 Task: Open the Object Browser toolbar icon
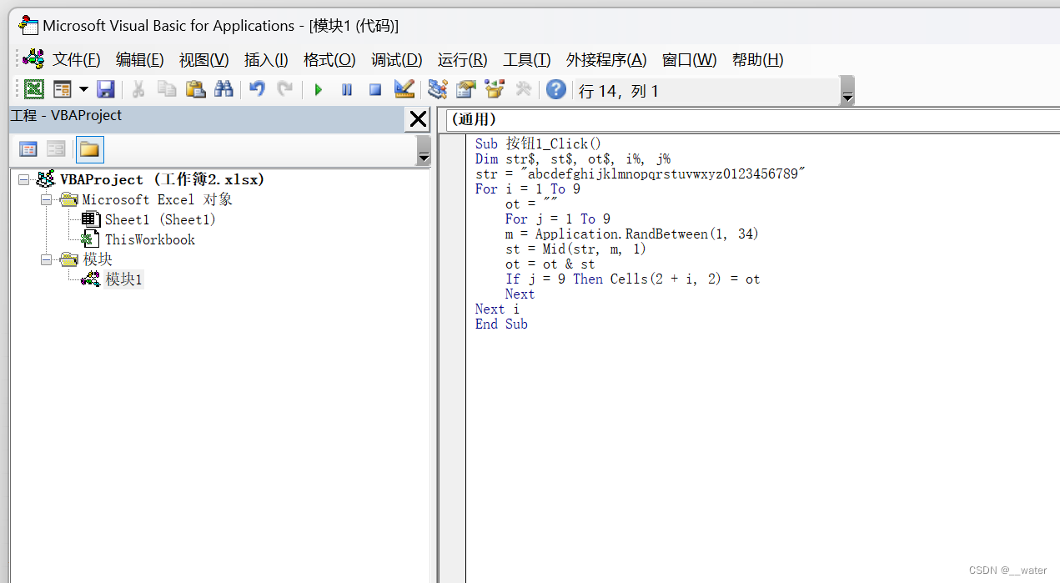point(495,89)
